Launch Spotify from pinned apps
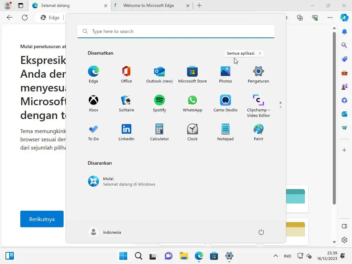The image size is (352, 264). tap(159, 103)
